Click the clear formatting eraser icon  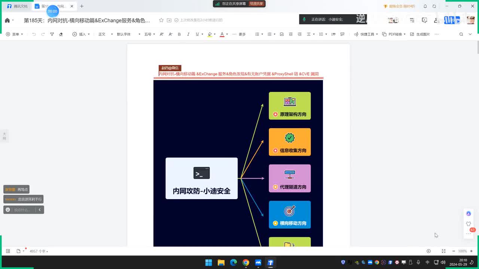tap(61, 34)
